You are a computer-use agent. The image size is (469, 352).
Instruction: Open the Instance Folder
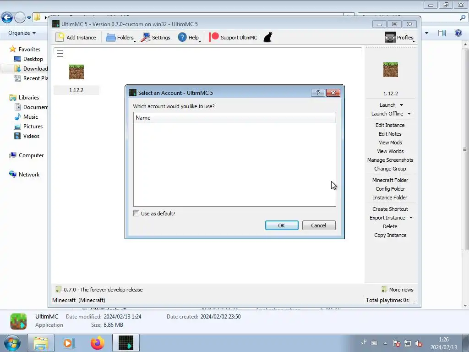coord(390,198)
